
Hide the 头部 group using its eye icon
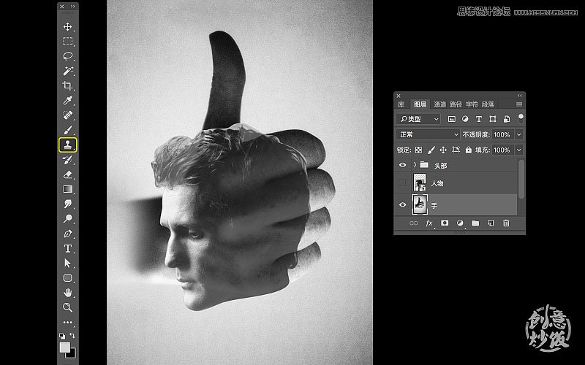click(x=402, y=166)
